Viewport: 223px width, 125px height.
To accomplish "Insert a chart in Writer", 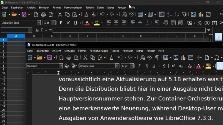I will 183,58.
